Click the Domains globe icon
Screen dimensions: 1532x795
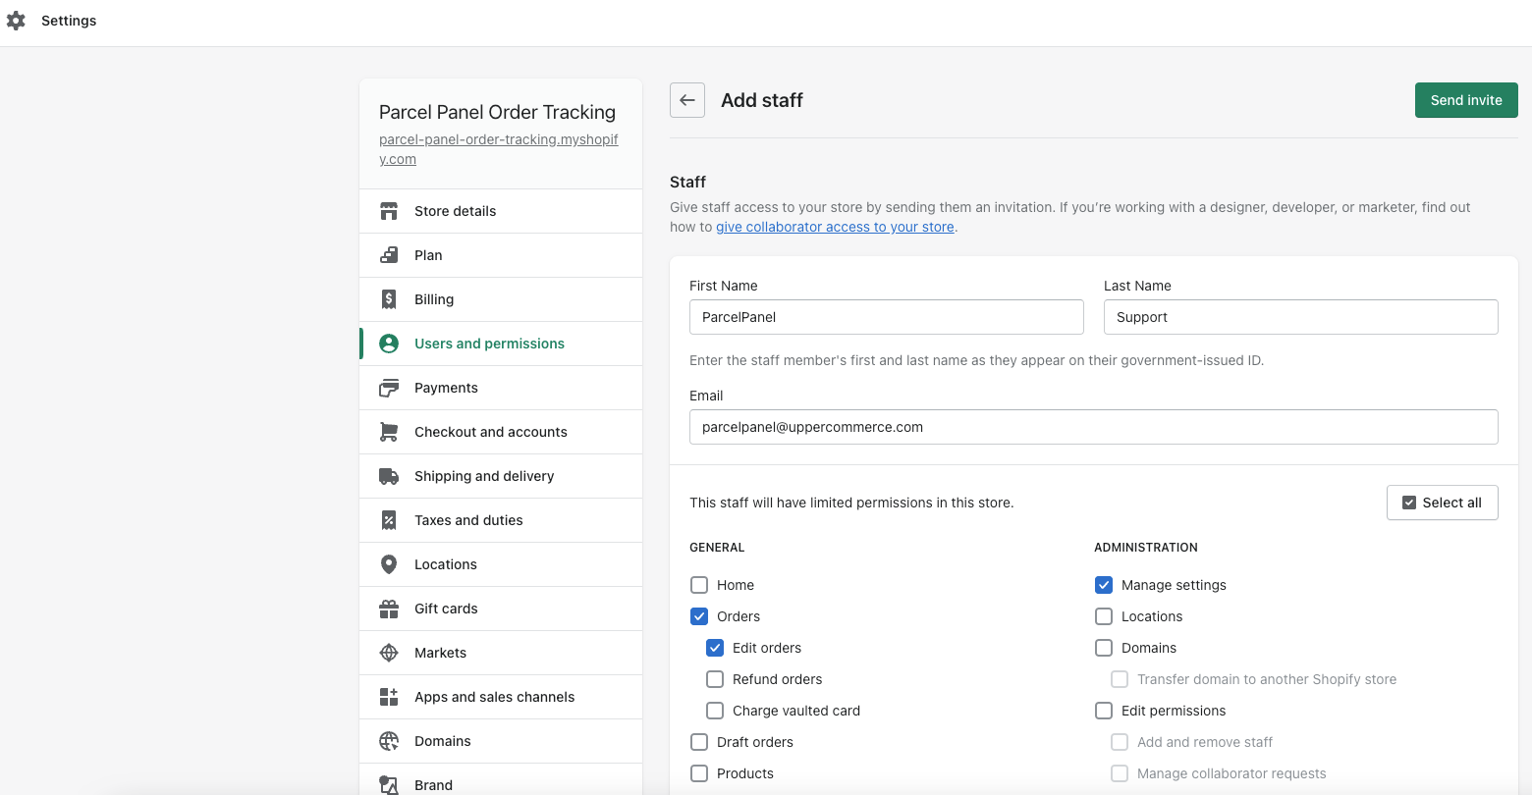point(389,741)
